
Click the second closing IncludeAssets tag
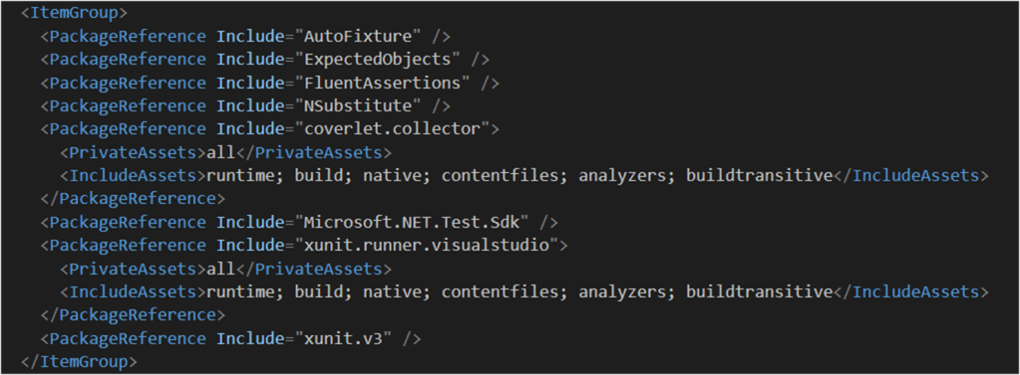coord(910,292)
